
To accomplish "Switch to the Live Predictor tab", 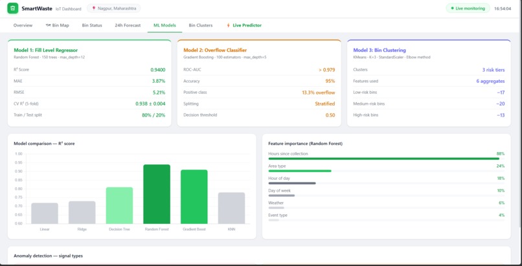I will point(244,25).
